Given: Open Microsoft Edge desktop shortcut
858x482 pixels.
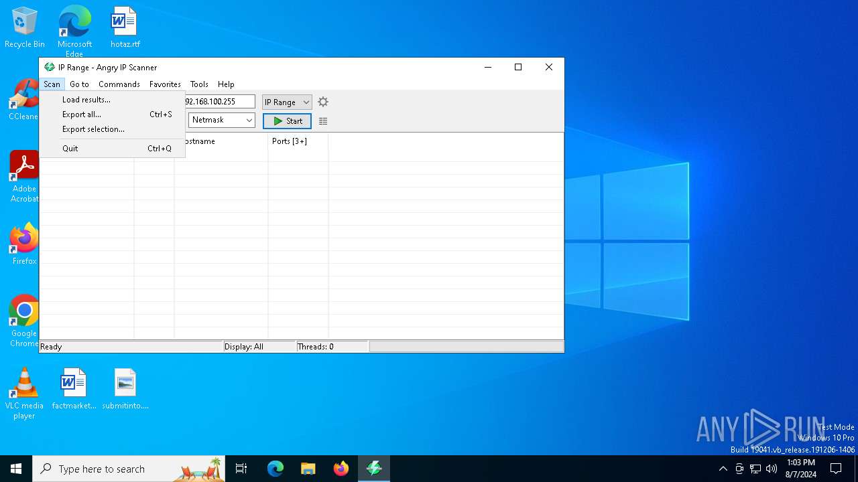Looking at the screenshot, I should tap(74, 31).
